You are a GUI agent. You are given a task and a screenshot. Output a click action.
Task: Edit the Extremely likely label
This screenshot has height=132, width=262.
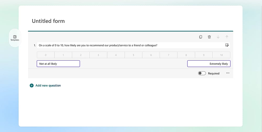pyautogui.click(x=209, y=64)
